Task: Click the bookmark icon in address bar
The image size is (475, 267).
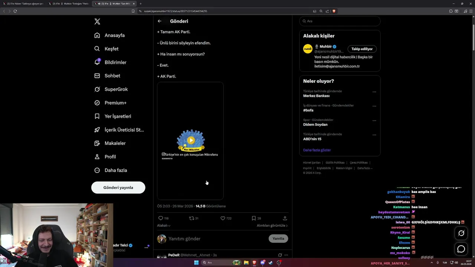Action: pyautogui.click(x=133, y=11)
